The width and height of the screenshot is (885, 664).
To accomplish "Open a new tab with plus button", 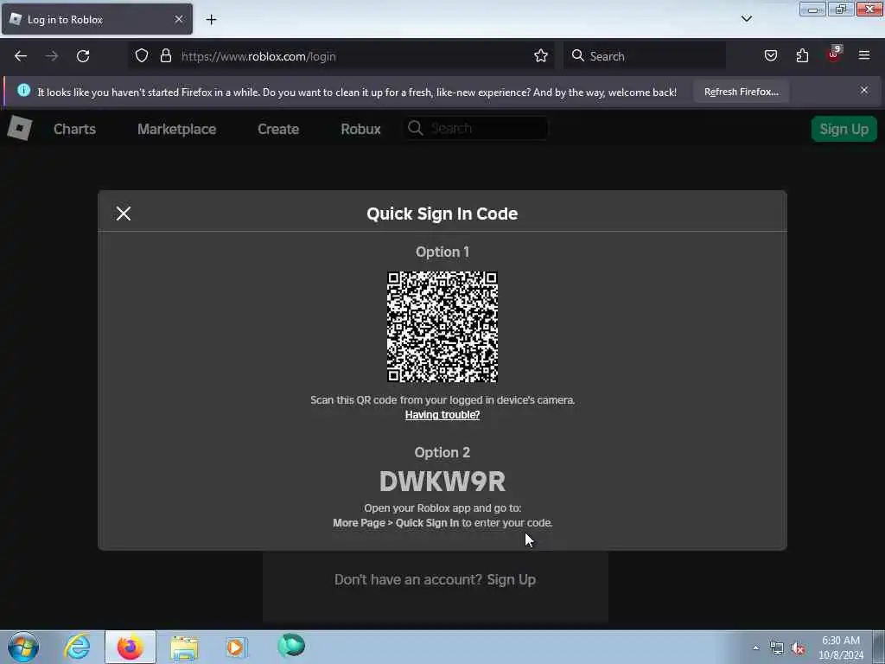I will 211,20.
